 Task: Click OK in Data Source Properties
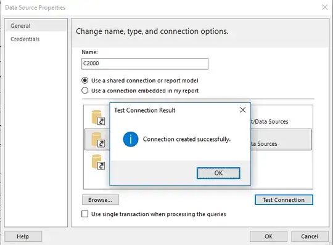pyautogui.click(x=268, y=236)
